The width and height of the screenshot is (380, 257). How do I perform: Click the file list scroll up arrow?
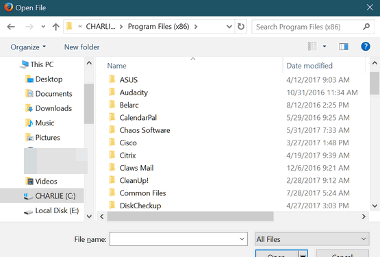coord(375,63)
